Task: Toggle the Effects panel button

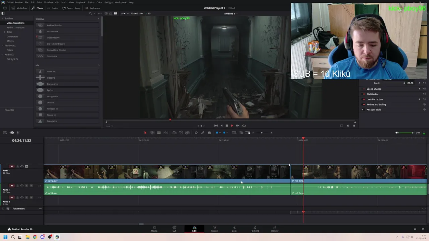Action: 37,8
